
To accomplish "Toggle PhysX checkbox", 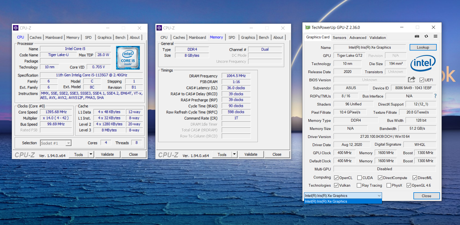I will pyautogui.click(x=389, y=185).
